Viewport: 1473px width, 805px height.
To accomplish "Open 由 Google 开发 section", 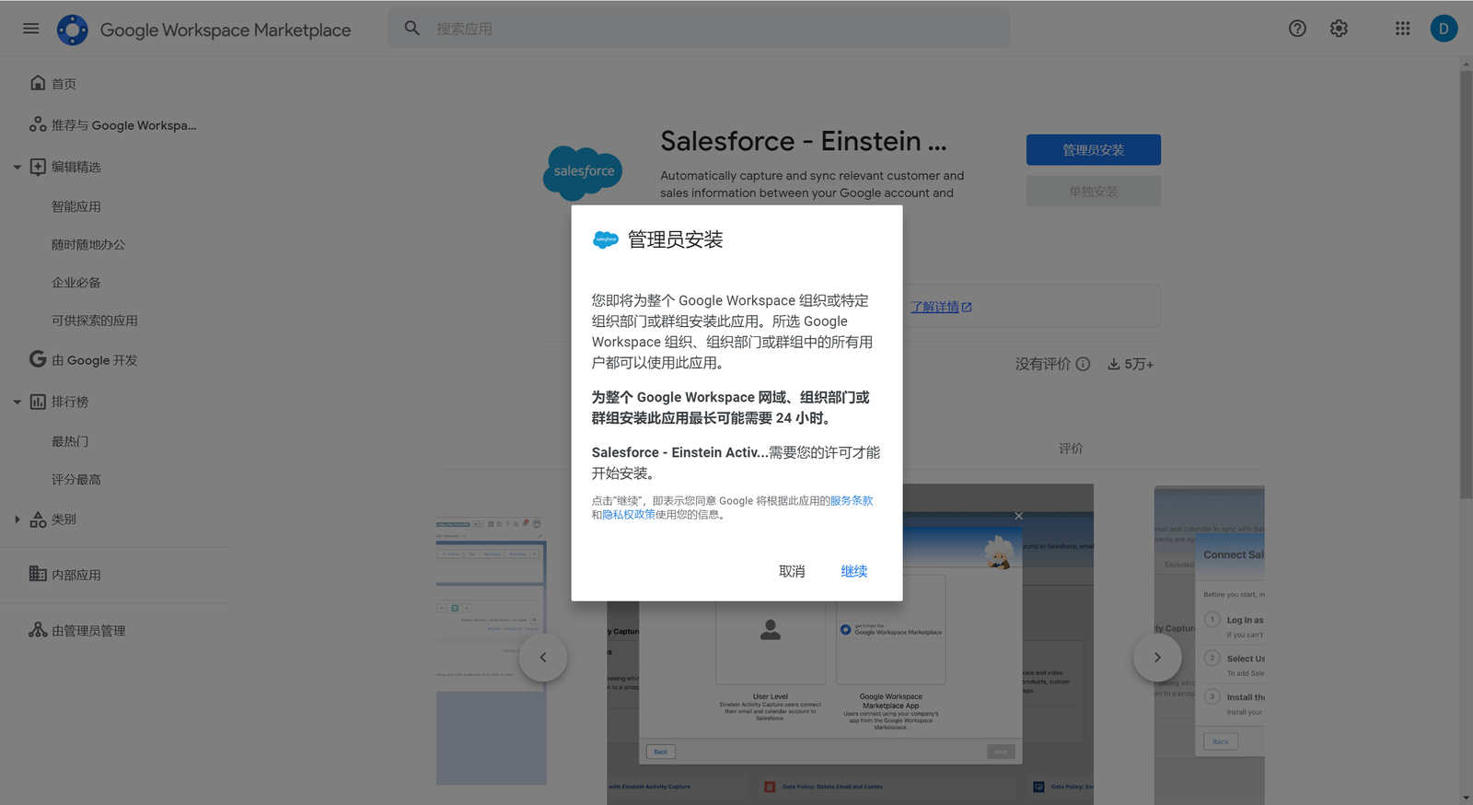I will point(94,360).
